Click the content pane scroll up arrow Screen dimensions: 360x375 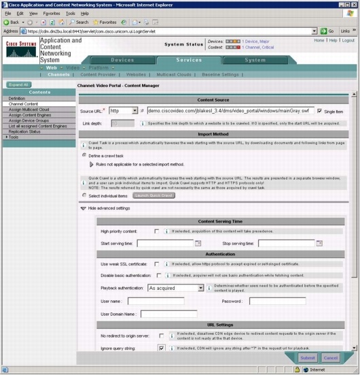[x=354, y=94]
